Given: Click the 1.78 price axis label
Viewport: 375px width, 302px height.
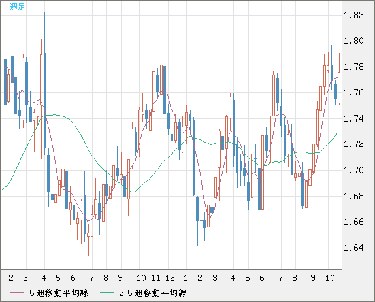Looking at the screenshot, I should (353, 67).
